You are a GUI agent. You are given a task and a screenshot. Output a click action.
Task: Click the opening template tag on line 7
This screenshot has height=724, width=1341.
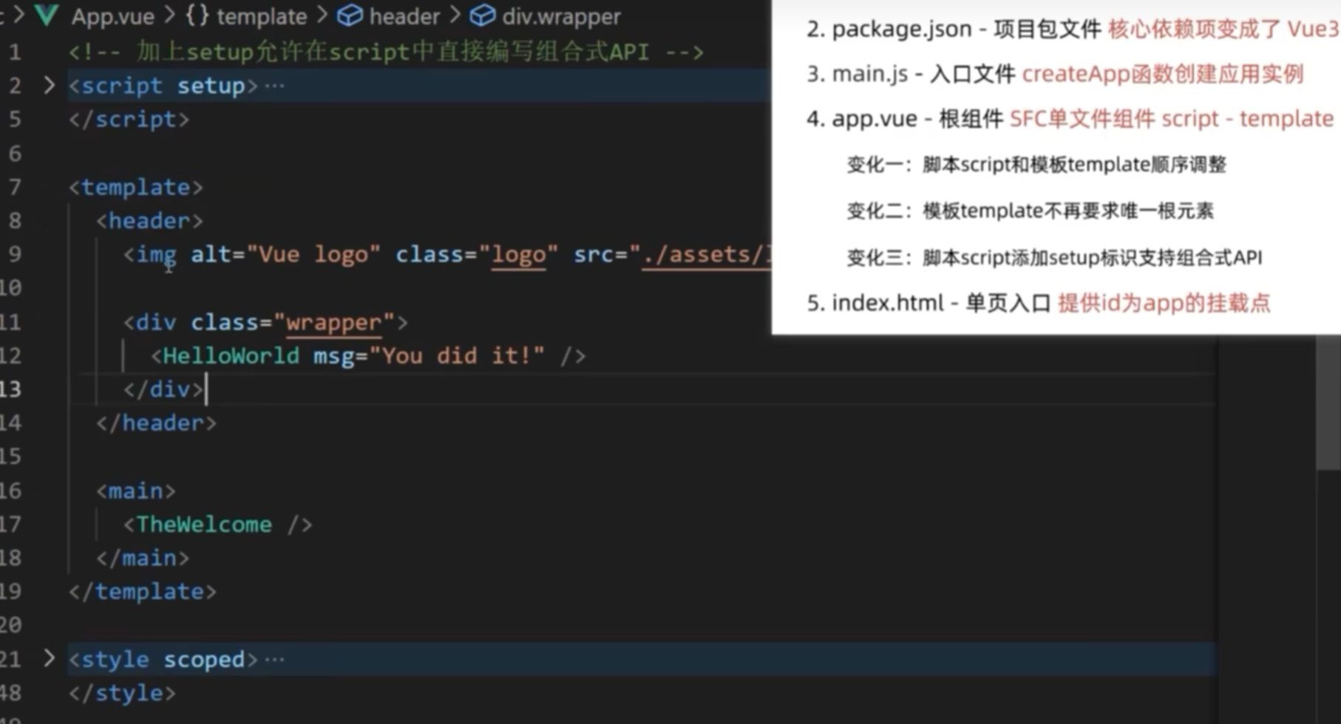pos(135,187)
